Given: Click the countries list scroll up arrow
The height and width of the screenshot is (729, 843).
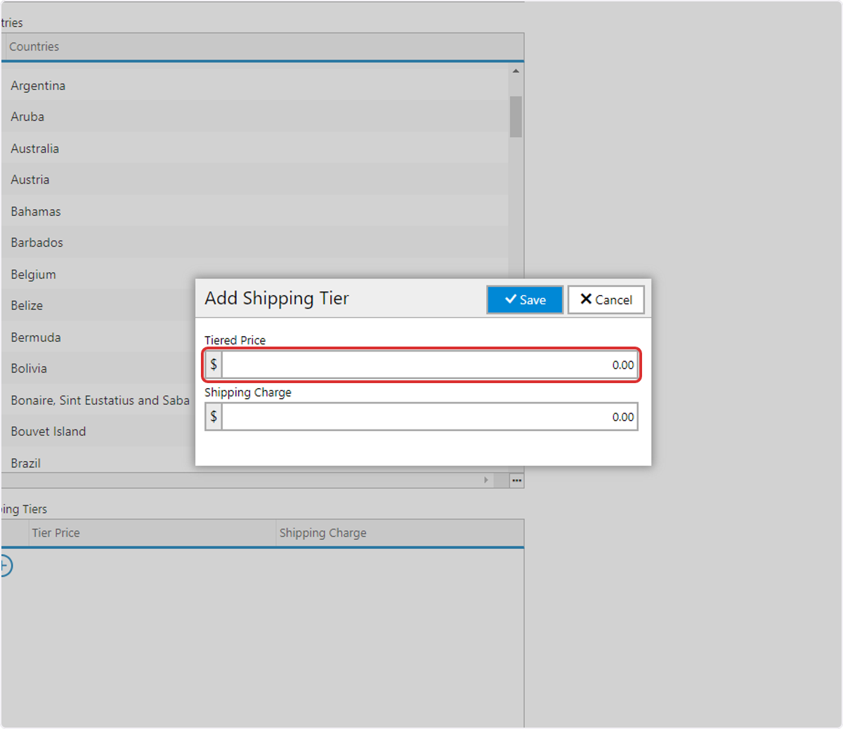Looking at the screenshot, I should pyautogui.click(x=516, y=71).
